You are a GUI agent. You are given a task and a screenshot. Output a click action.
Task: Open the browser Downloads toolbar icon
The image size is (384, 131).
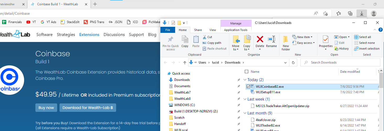(361, 13)
